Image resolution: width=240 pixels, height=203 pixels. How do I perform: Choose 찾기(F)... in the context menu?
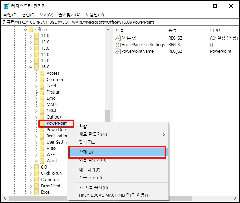click(118, 142)
